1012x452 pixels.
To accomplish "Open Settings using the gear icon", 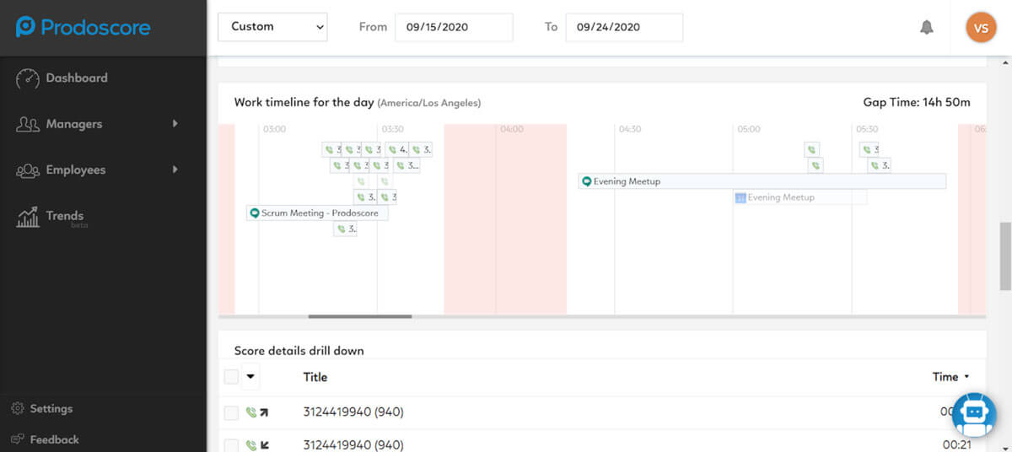I will [17, 409].
